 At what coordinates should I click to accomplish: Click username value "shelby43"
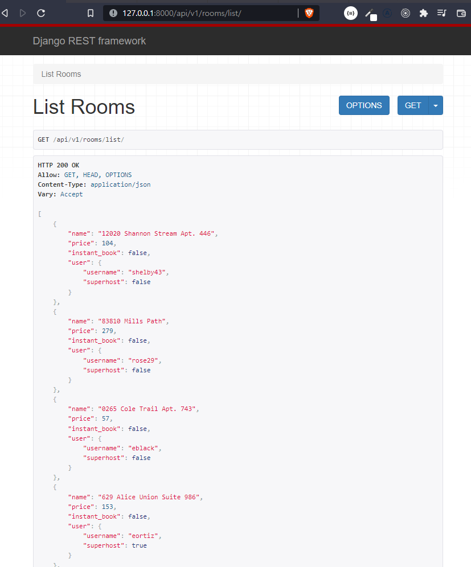147,272
